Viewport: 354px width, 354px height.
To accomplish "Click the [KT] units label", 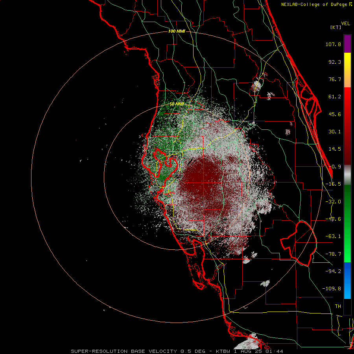I will [336, 27].
